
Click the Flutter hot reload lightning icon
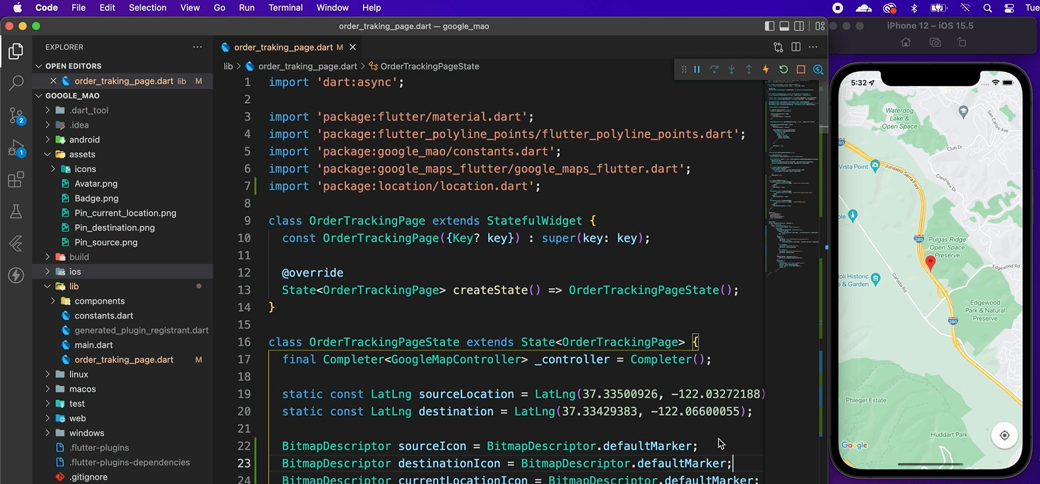(766, 69)
